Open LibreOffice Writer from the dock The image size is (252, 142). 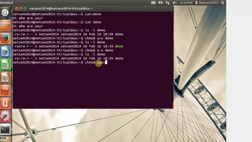click(x=5, y=52)
